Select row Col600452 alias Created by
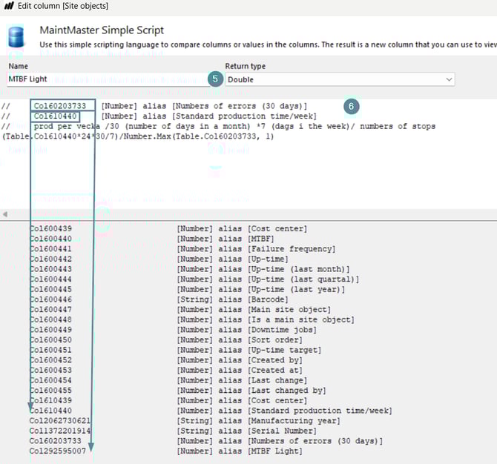497x464 pixels. click(x=165, y=360)
